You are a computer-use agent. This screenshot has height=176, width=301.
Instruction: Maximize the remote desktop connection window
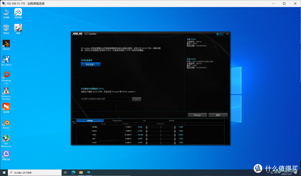[284, 3]
